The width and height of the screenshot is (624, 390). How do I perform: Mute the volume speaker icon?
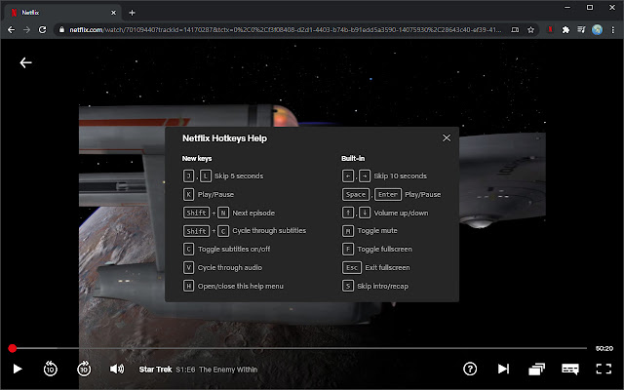tap(117, 369)
